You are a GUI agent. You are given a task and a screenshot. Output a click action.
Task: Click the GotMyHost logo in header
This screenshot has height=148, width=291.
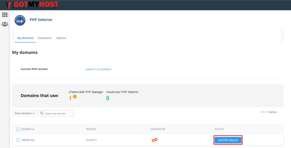32,5
